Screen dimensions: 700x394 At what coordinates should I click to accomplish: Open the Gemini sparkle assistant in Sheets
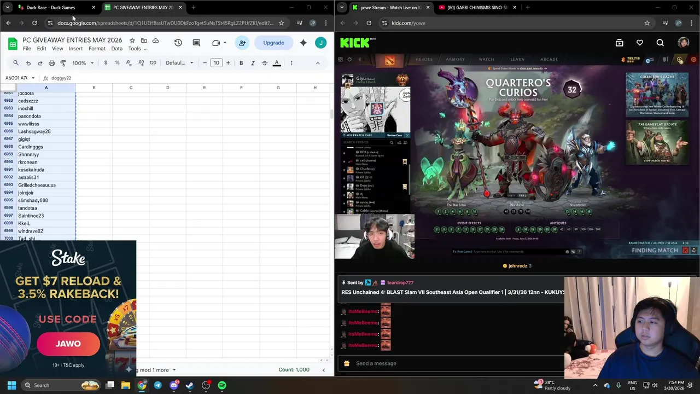(303, 43)
